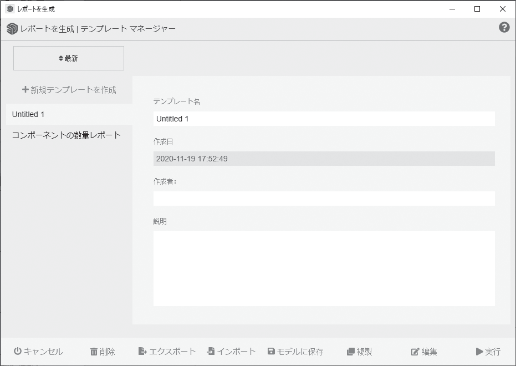
Task: Cancel the dialog with キャンセル power icon
Action: 37,351
